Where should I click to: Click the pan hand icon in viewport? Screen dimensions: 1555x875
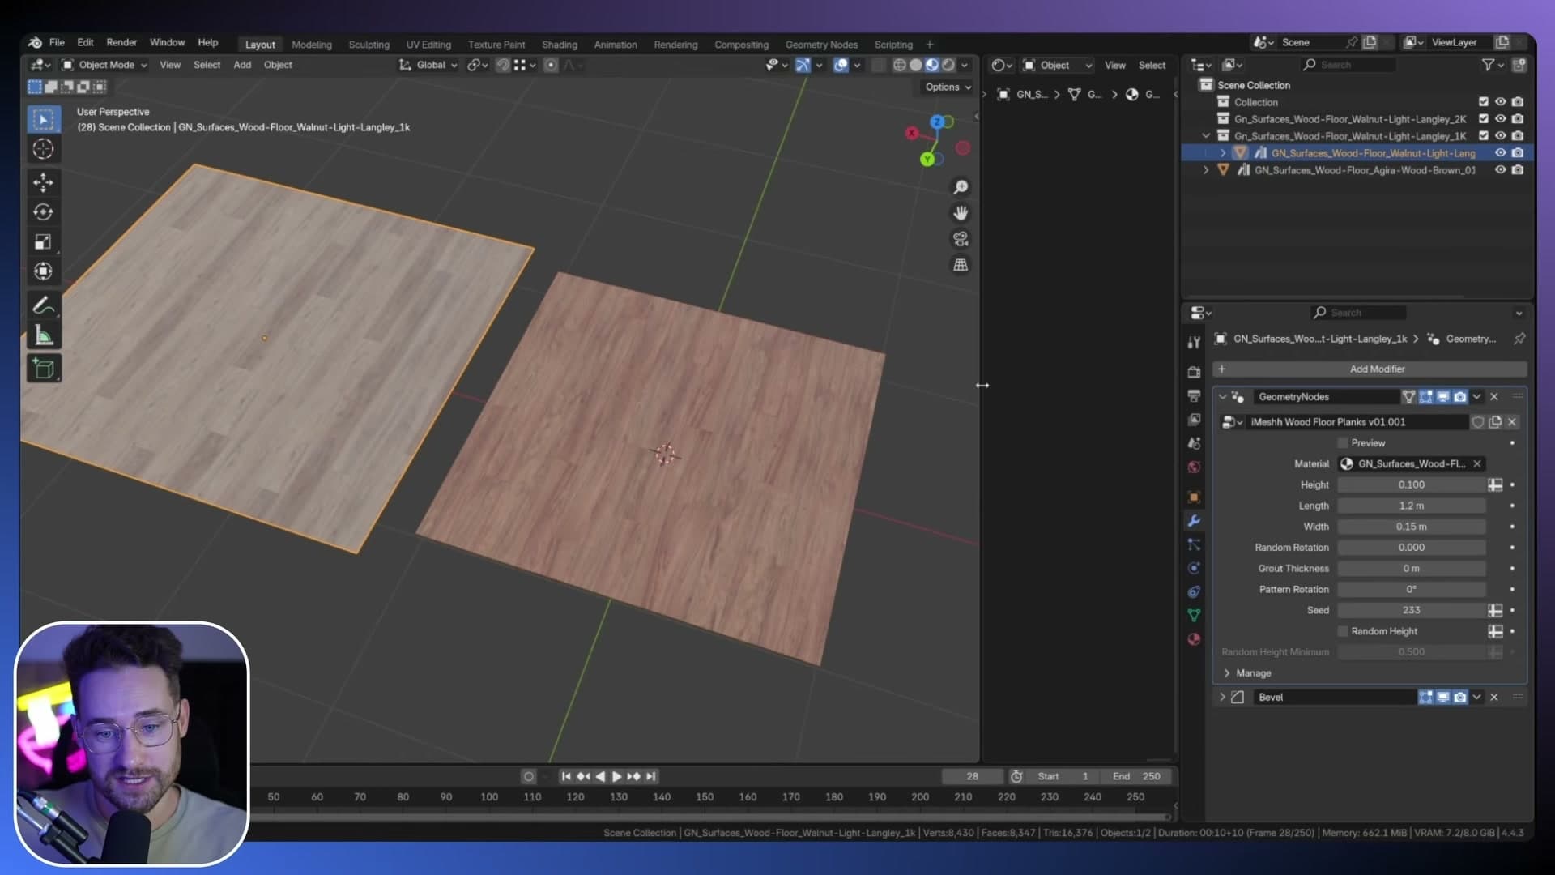961,213
